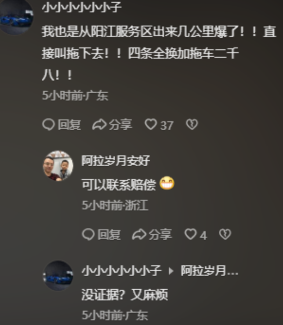Like 阿拉岁月安好's reply with 4 likes
The height and width of the screenshot is (325, 283).
click(x=190, y=234)
